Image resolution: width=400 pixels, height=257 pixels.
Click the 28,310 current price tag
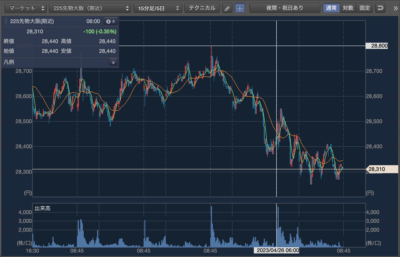(x=382, y=169)
